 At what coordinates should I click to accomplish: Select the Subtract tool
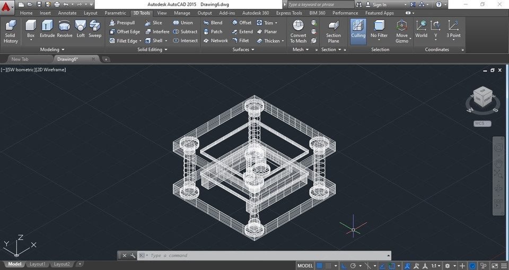pos(185,32)
